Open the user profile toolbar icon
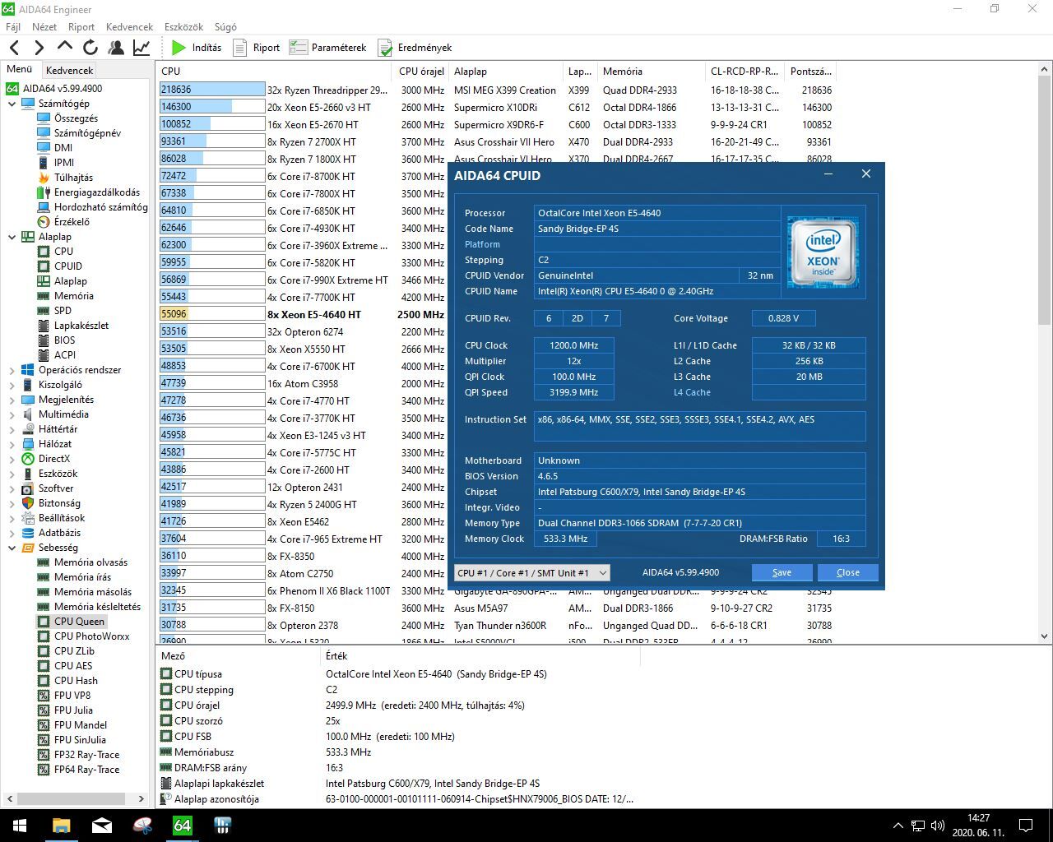Image resolution: width=1053 pixels, height=842 pixels. coord(116,48)
